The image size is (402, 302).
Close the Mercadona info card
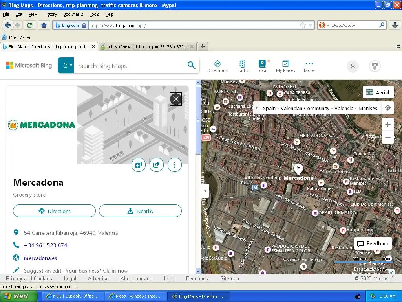pyautogui.click(x=176, y=99)
